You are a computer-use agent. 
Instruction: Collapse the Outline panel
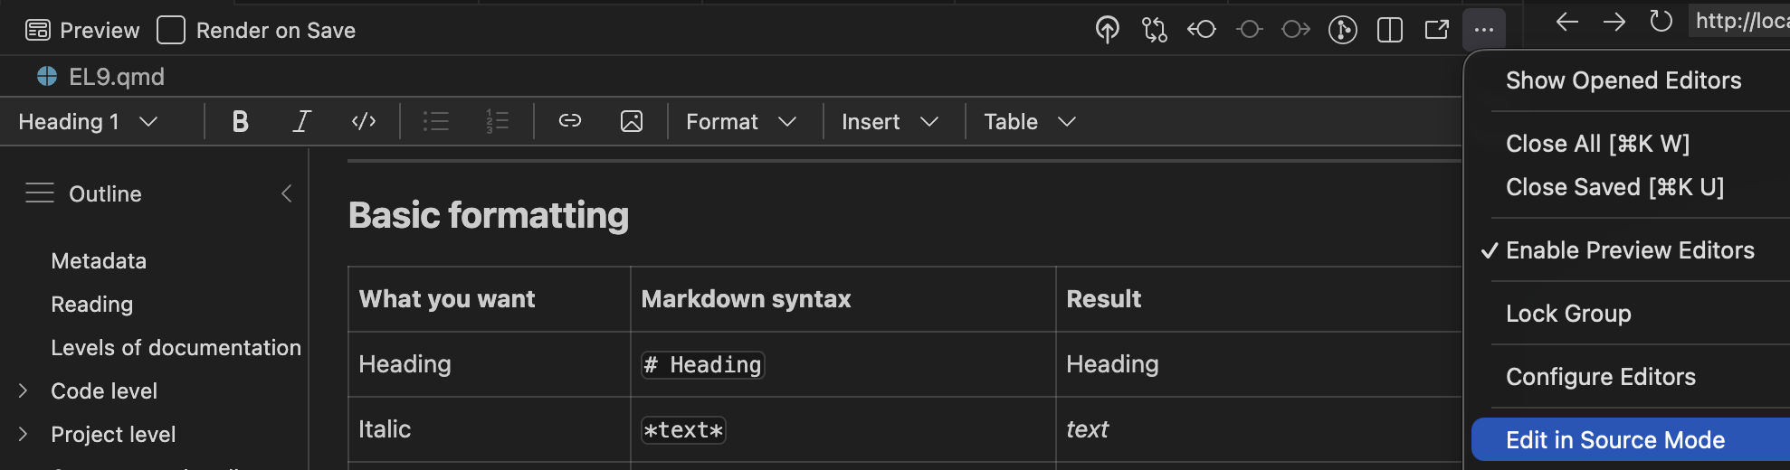pos(287,193)
